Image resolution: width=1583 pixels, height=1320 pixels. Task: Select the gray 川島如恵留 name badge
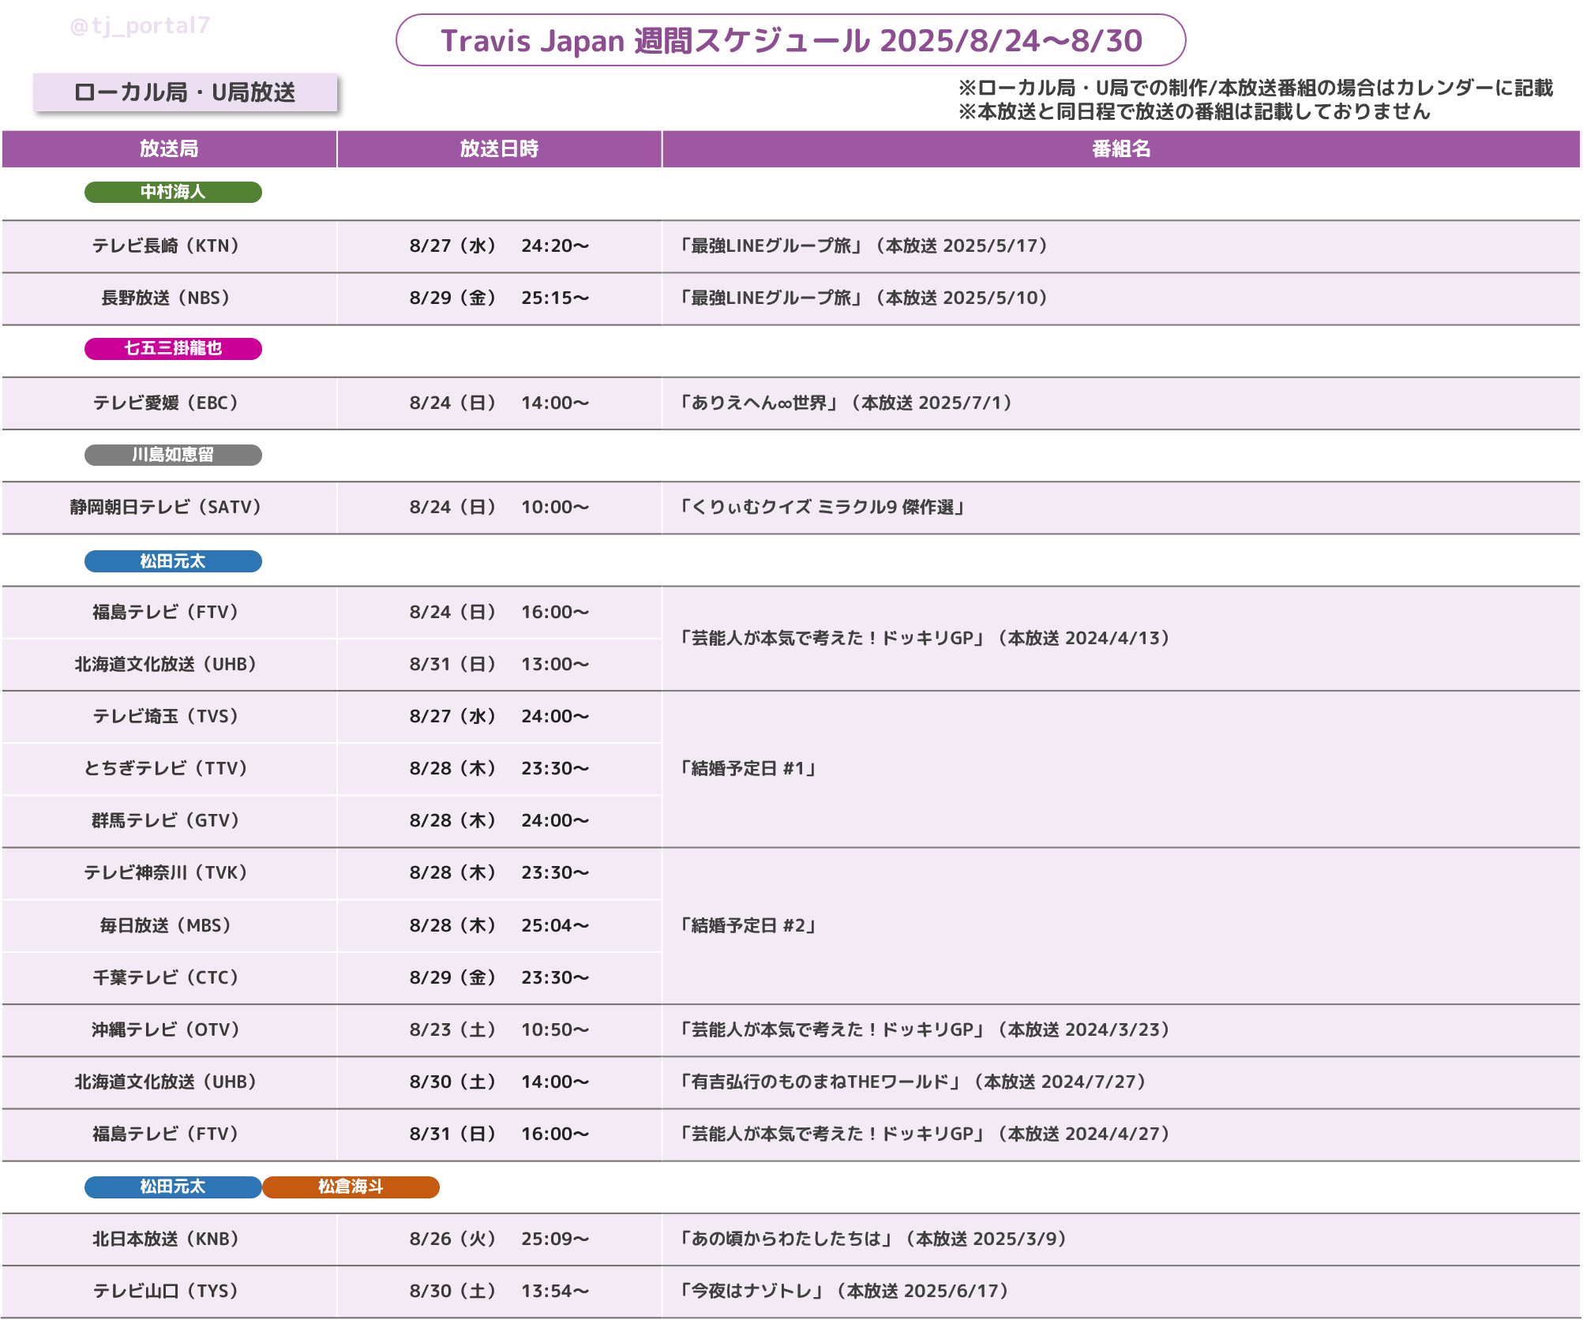pyautogui.click(x=173, y=455)
